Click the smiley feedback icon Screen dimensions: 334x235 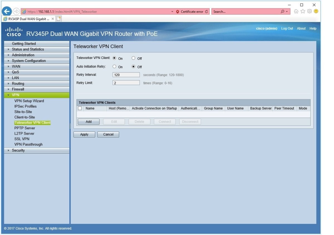[x=316, y=11]
